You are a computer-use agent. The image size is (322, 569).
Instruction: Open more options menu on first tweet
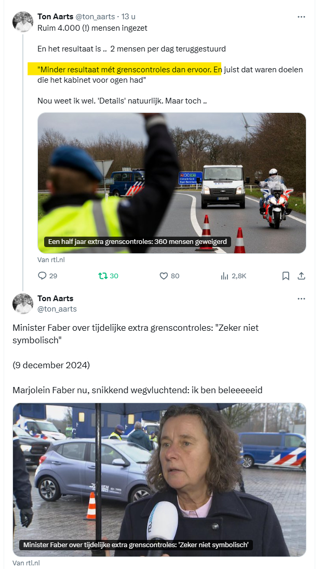301,17
